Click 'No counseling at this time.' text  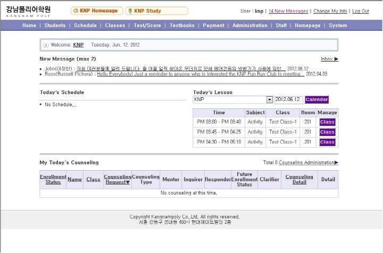click(x=189, y=193)
